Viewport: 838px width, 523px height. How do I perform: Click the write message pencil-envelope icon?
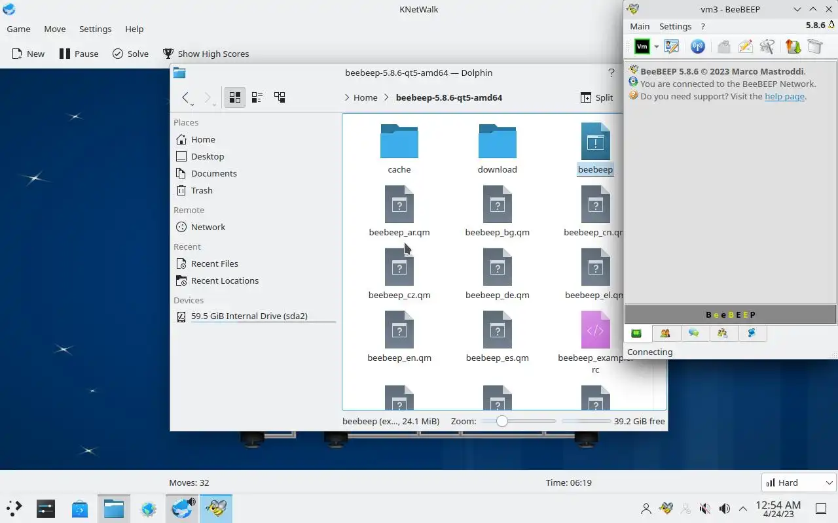(x=745, y=46)
